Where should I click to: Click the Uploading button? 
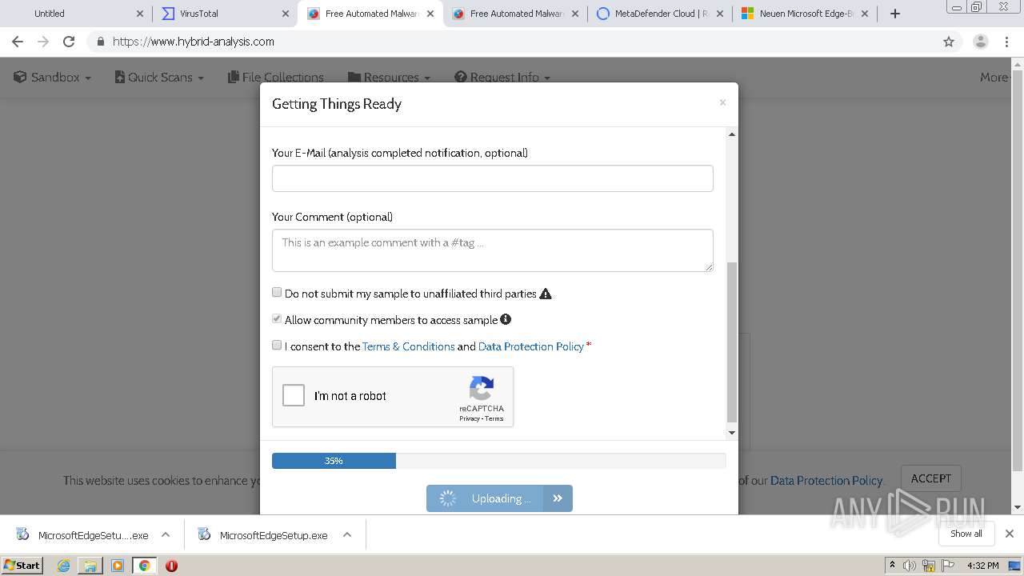pos(499,498)
